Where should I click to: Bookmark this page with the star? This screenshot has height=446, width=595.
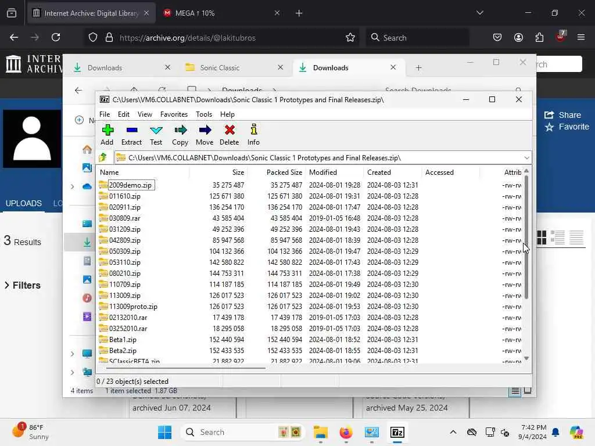tap(350, 37)
